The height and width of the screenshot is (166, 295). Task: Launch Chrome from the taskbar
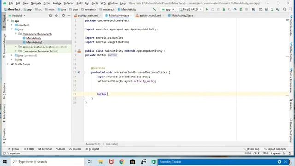(x=122, y=162)
